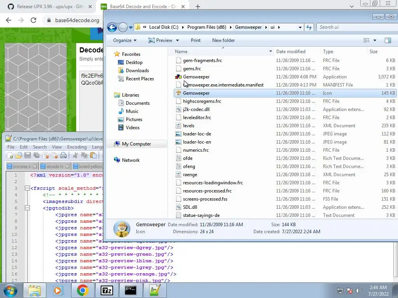
Task: Open Desktop in Favorites
Action: [x=134, y=62]
